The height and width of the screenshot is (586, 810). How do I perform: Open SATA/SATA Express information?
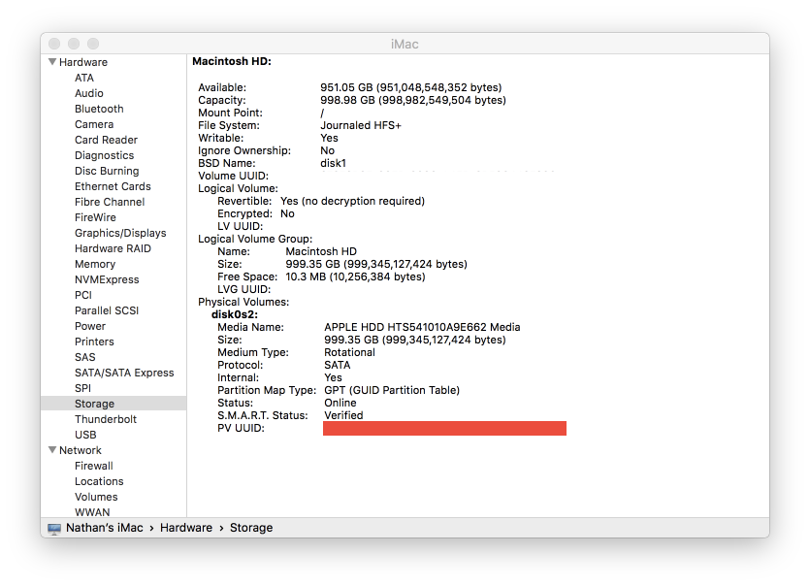pos(124,373)
